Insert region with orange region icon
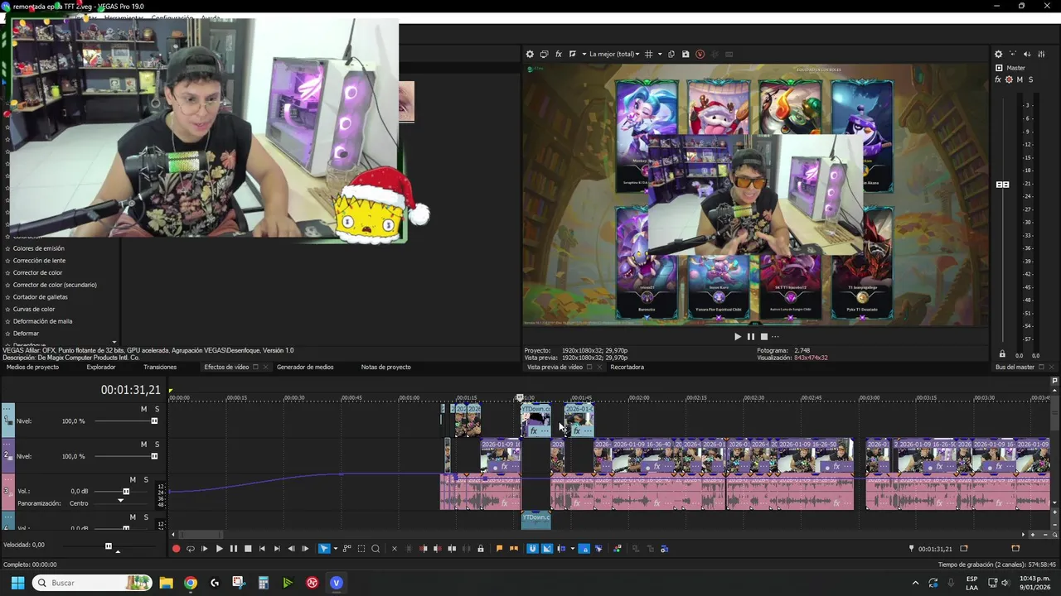1061x596 pixels. click(513, 548)
